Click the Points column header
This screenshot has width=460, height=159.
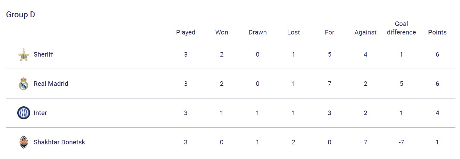point(437,33)
